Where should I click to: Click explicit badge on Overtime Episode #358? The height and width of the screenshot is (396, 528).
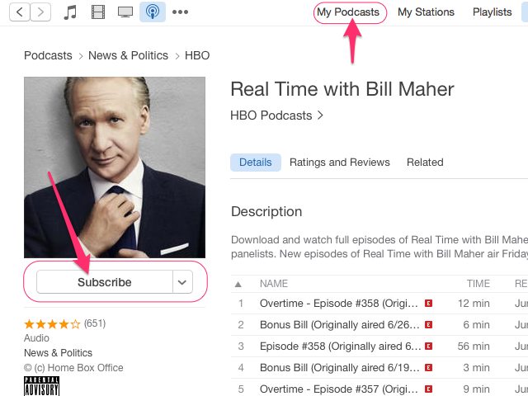429,304
